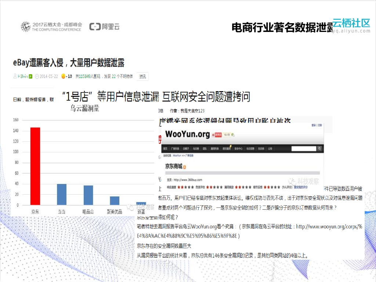Open 白帽子 in the WooYun navbar
Viewport: 376px width, 282px height.
click(x=186, y=149)
